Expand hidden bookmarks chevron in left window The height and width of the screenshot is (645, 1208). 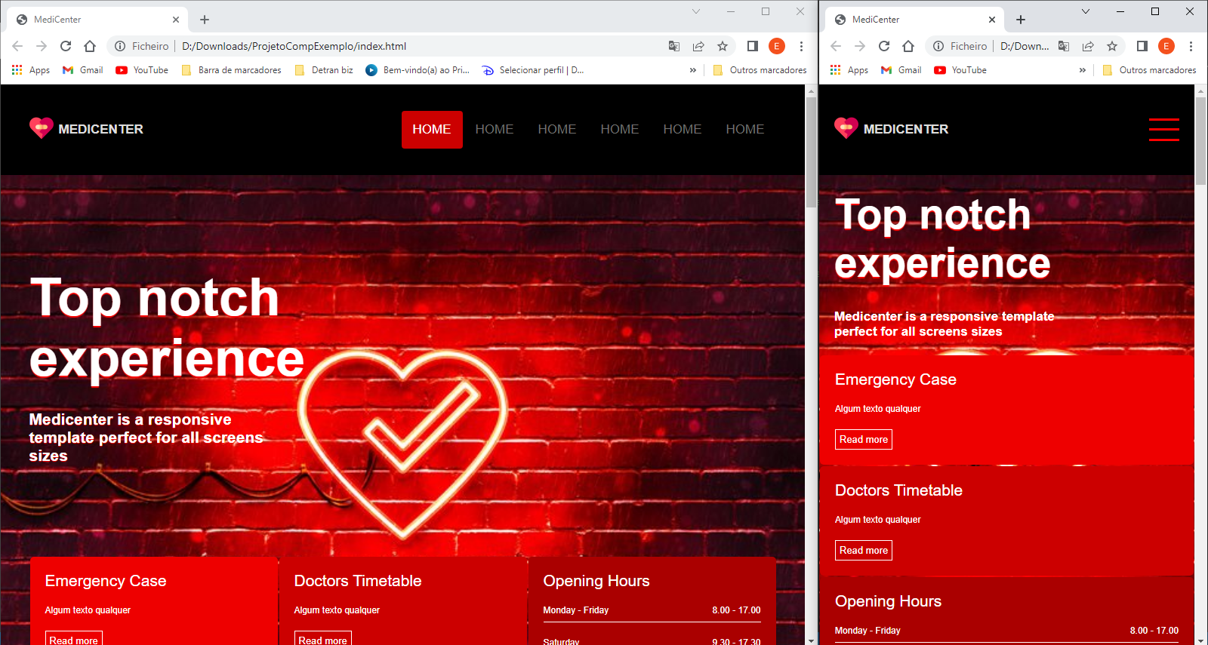point(693,70)
